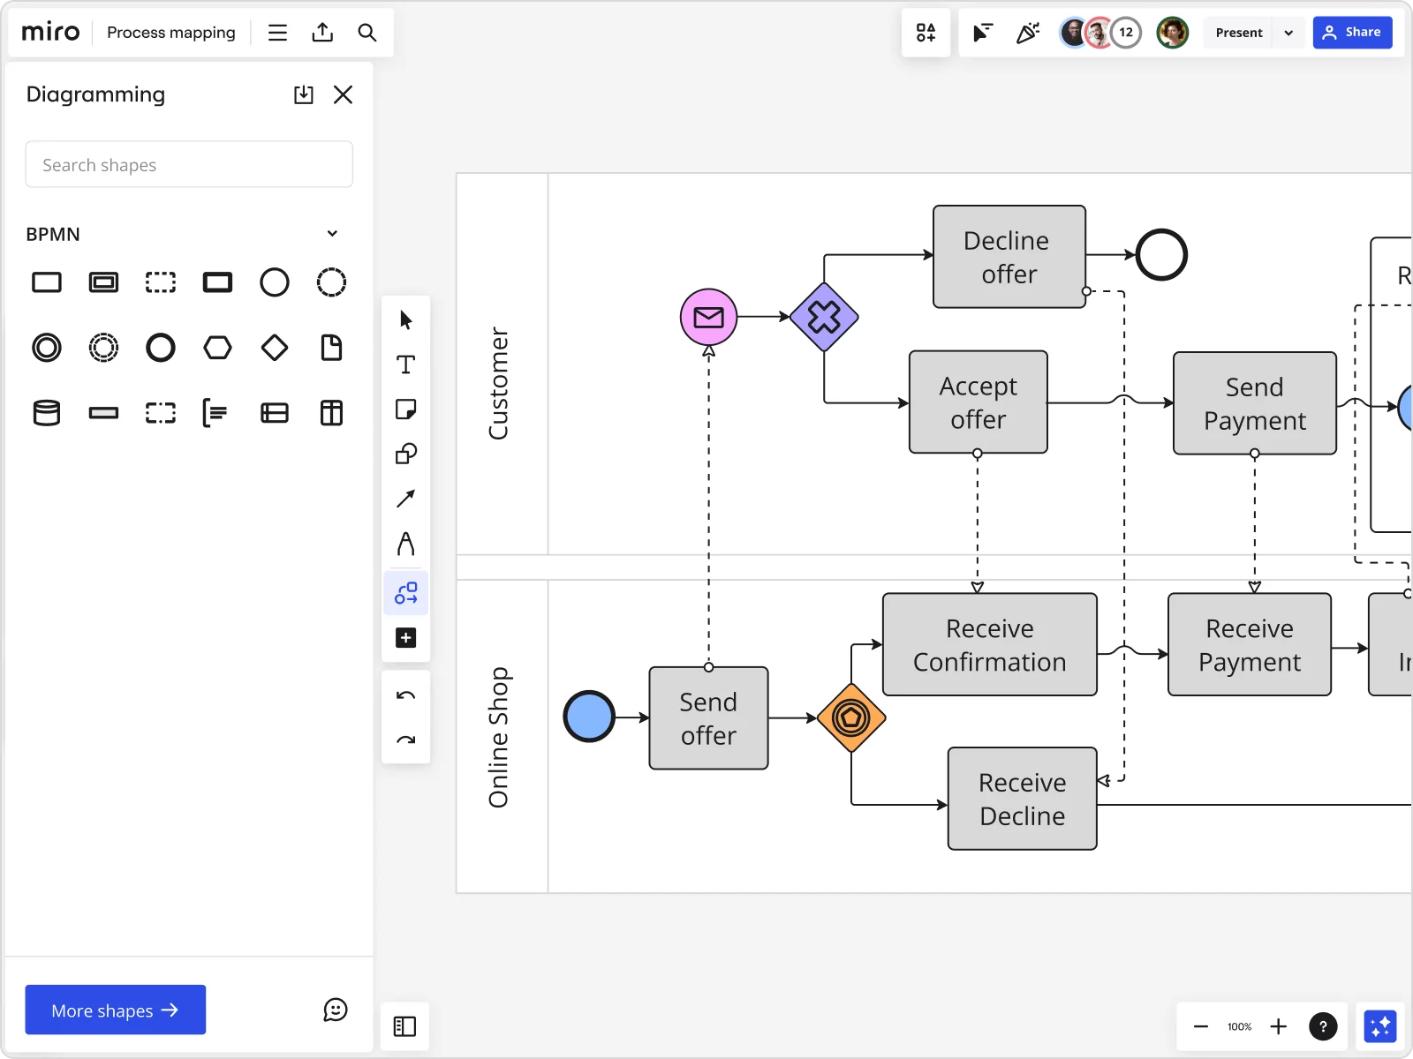
Task: Open the Diagramming tool in the toolbar
Action: (406, 592)
